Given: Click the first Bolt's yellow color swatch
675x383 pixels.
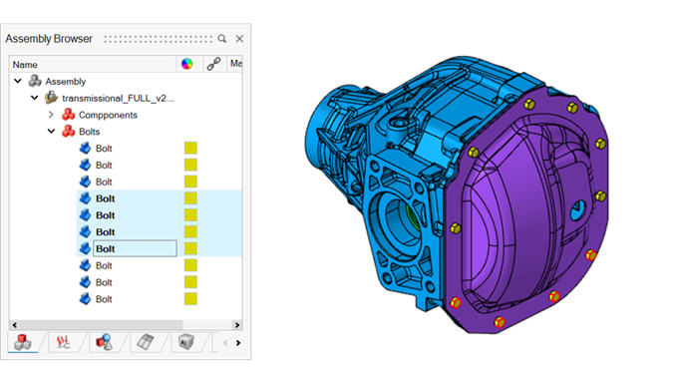Looking at the screenshot, I should pos(190,148).
